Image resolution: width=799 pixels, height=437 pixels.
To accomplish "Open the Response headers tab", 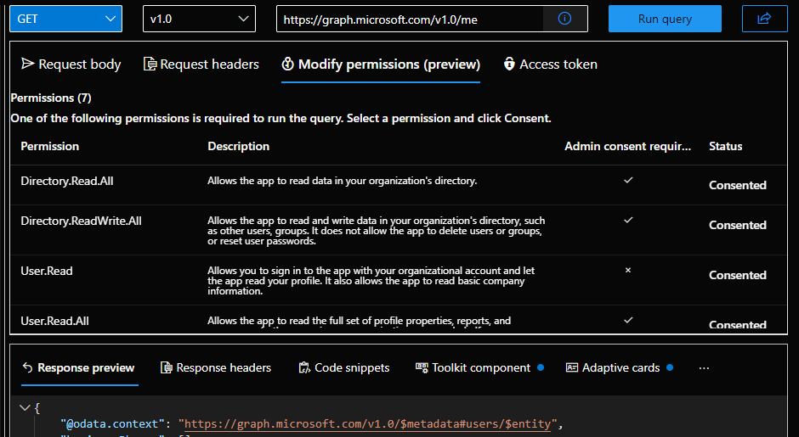I will click(216, 367).
